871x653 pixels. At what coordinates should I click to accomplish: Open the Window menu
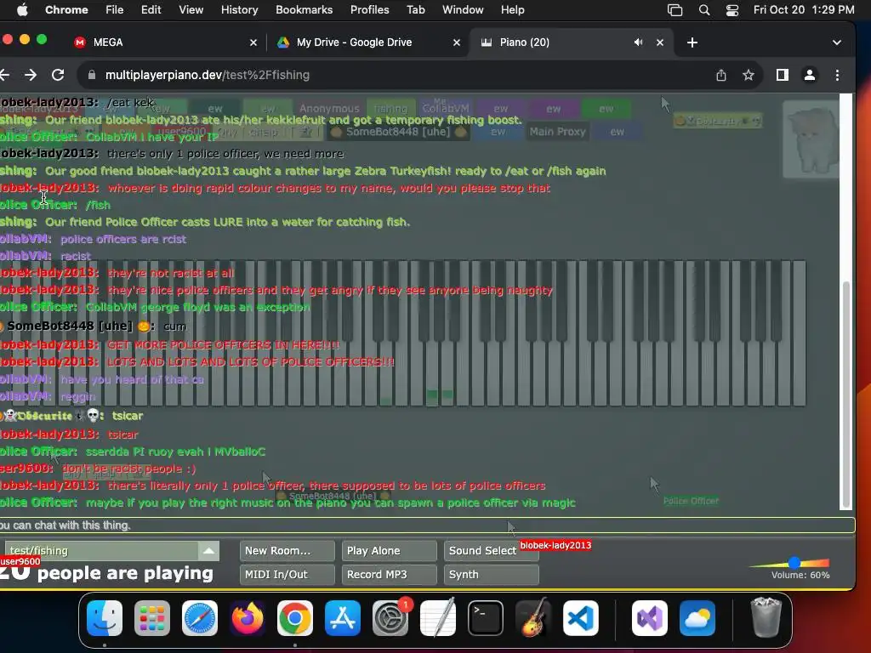(463, 10)
